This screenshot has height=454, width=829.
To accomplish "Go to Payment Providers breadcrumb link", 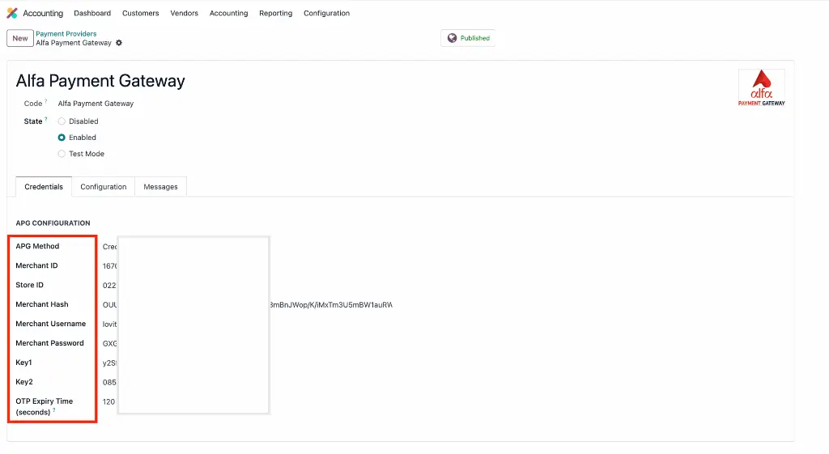I will [66, 34].
